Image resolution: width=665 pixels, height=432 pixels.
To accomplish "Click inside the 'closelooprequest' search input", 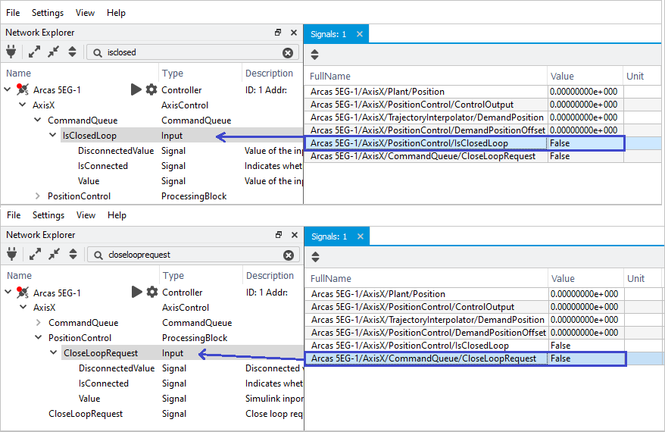I will (x=189, y=255).
